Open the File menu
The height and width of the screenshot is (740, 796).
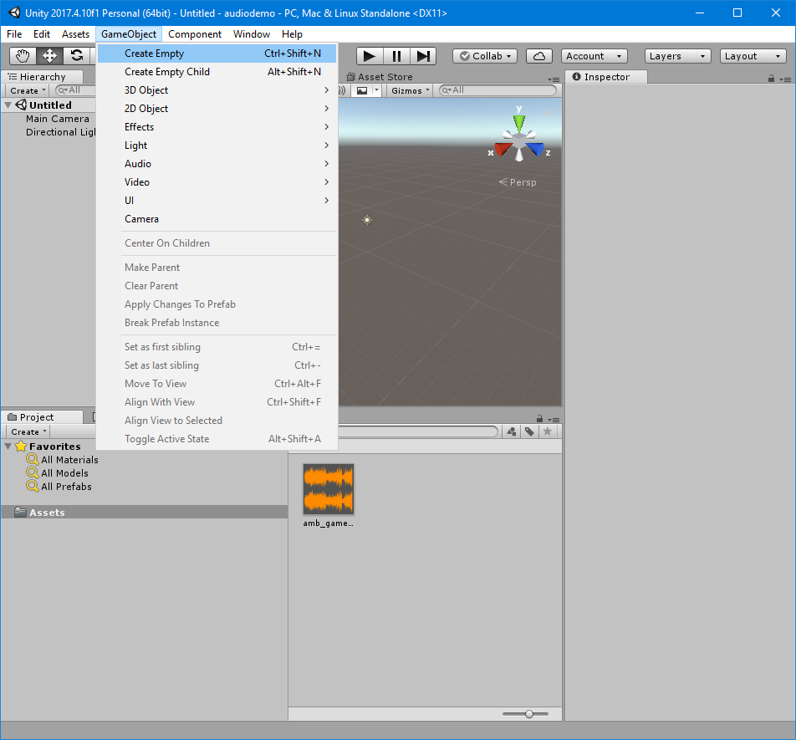(14, 34)
